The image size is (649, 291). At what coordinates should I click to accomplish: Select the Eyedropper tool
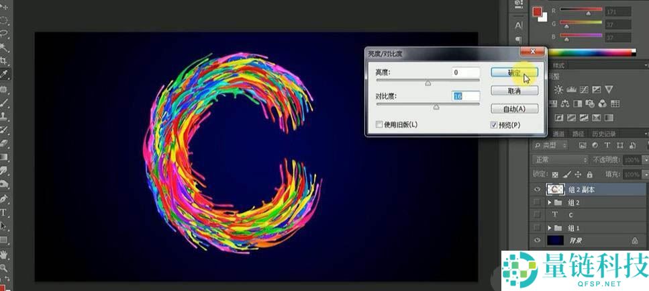coord(4,75)
